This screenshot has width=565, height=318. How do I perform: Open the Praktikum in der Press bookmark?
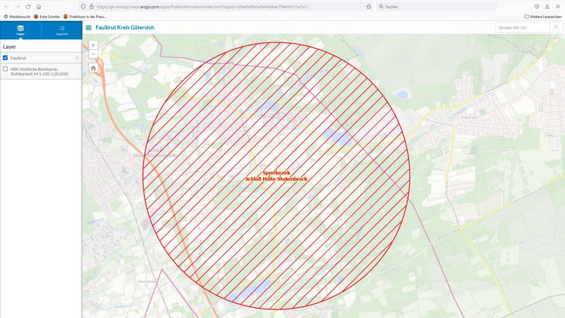[x=85, y=16]
